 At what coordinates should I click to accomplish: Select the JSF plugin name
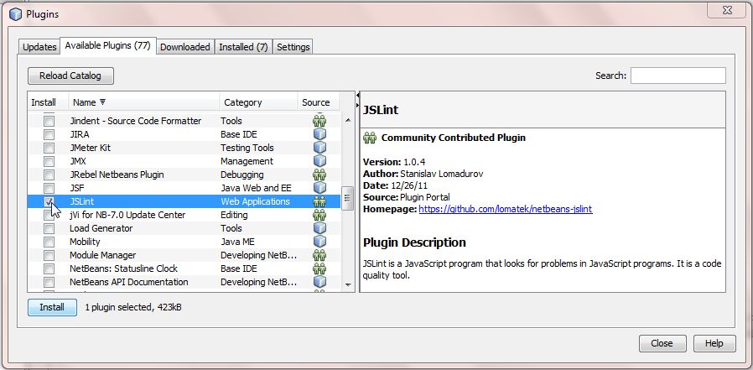(77, 188)
